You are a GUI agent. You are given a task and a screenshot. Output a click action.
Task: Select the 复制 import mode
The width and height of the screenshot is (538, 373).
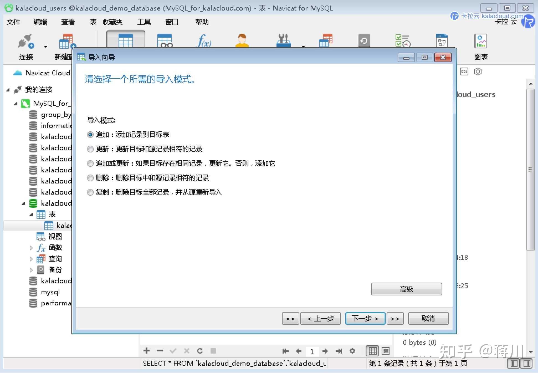(x=90, y=192)
